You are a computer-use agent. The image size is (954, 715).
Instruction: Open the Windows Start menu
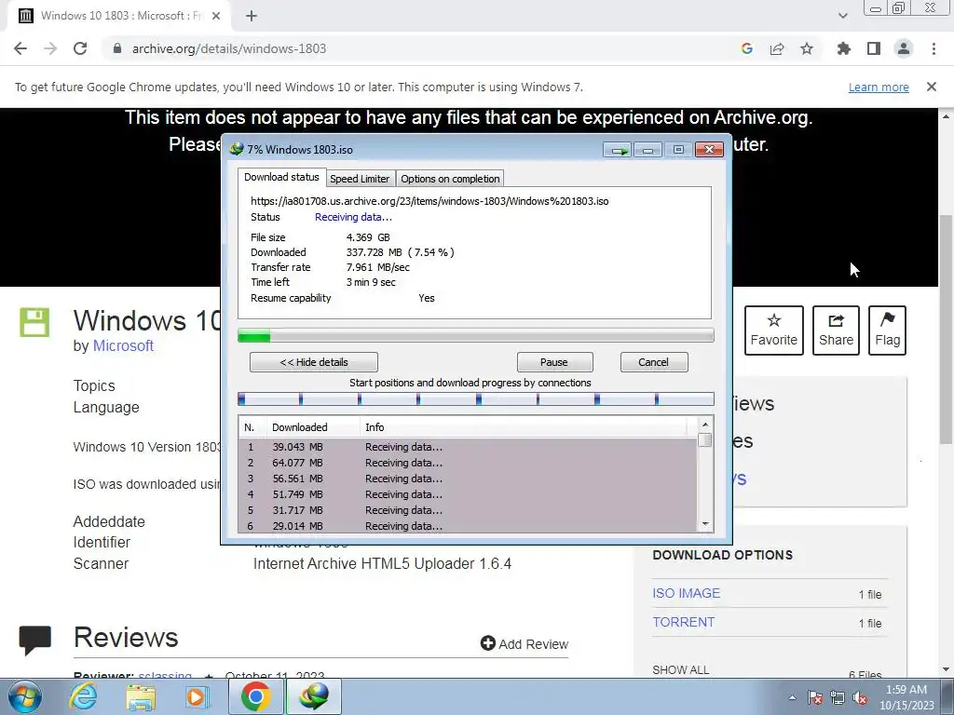click(24, 696)
